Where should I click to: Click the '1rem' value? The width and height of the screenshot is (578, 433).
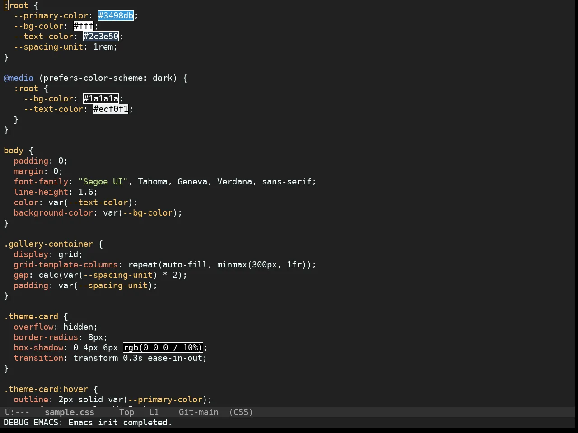point(103,47)
